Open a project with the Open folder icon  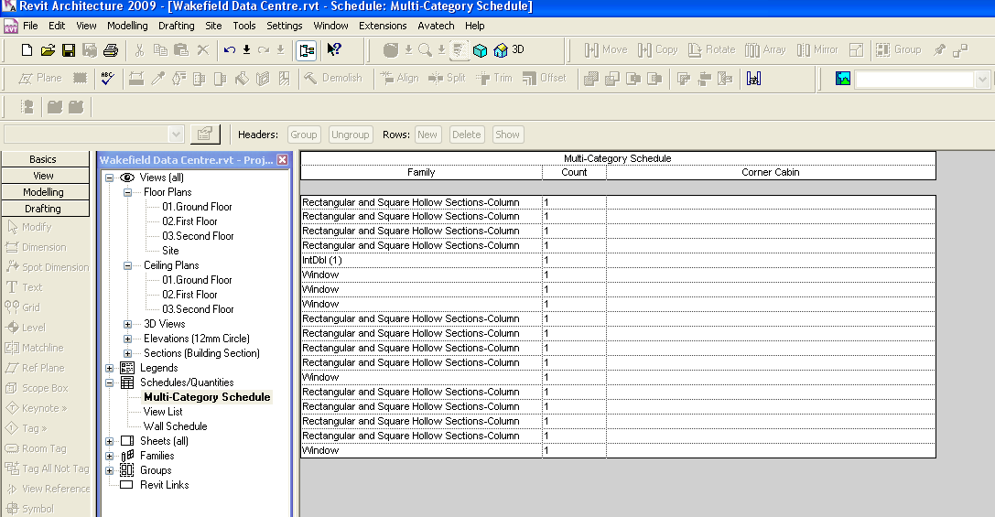point(48,49)
